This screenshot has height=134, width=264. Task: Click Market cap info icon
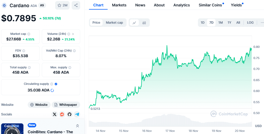click(29, 34)
